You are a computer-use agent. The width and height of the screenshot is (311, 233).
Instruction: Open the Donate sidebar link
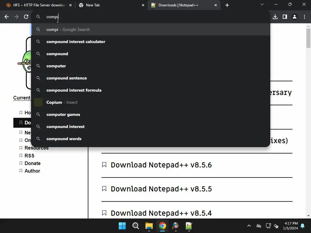32,163
